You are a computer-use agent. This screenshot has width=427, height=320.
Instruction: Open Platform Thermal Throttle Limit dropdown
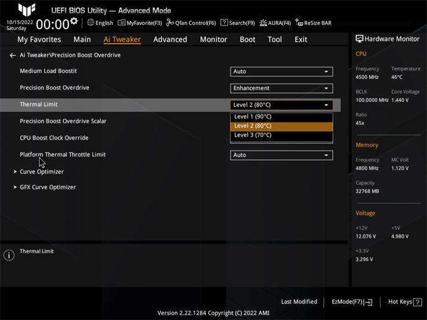click(281, 155)
